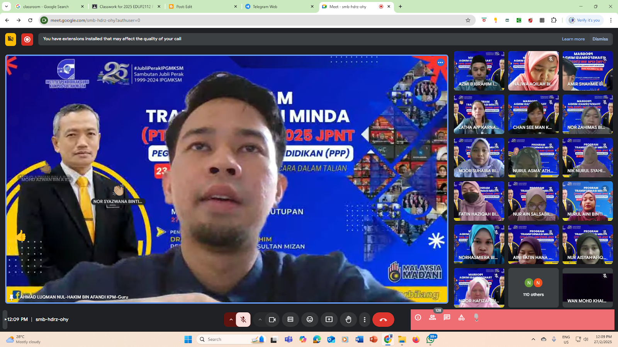The image size is (618, 347).
Task: Switch to Classwork for 2025 EDUP2112 tab
Action: 126,7
